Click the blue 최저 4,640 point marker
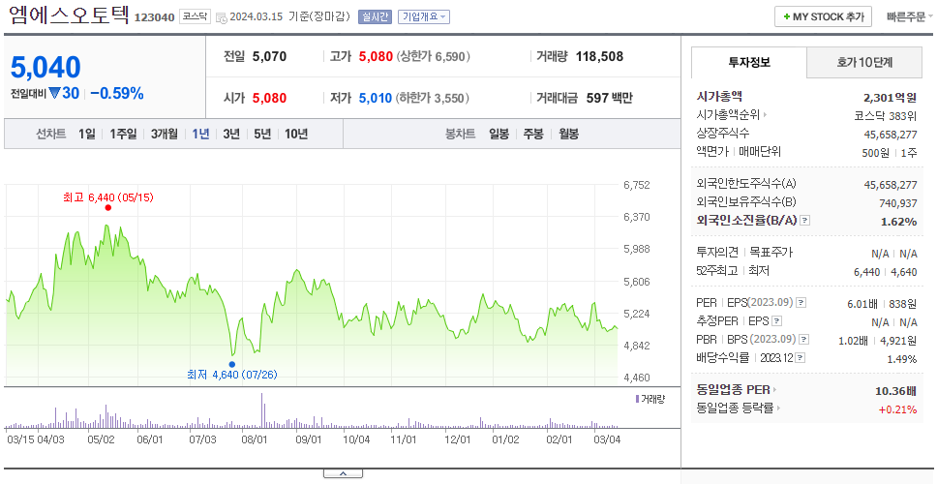The height and width of the screenshot is (484, 937). point(232,364)
